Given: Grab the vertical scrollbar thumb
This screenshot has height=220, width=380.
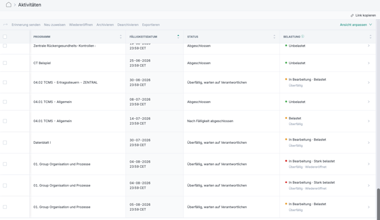Looking at the screenshot, I should [x=378, y=204].
